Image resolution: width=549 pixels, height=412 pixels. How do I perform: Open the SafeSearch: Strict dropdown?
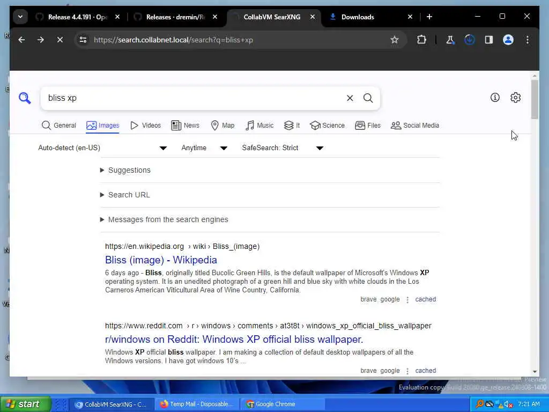click(x=283, y=148)
